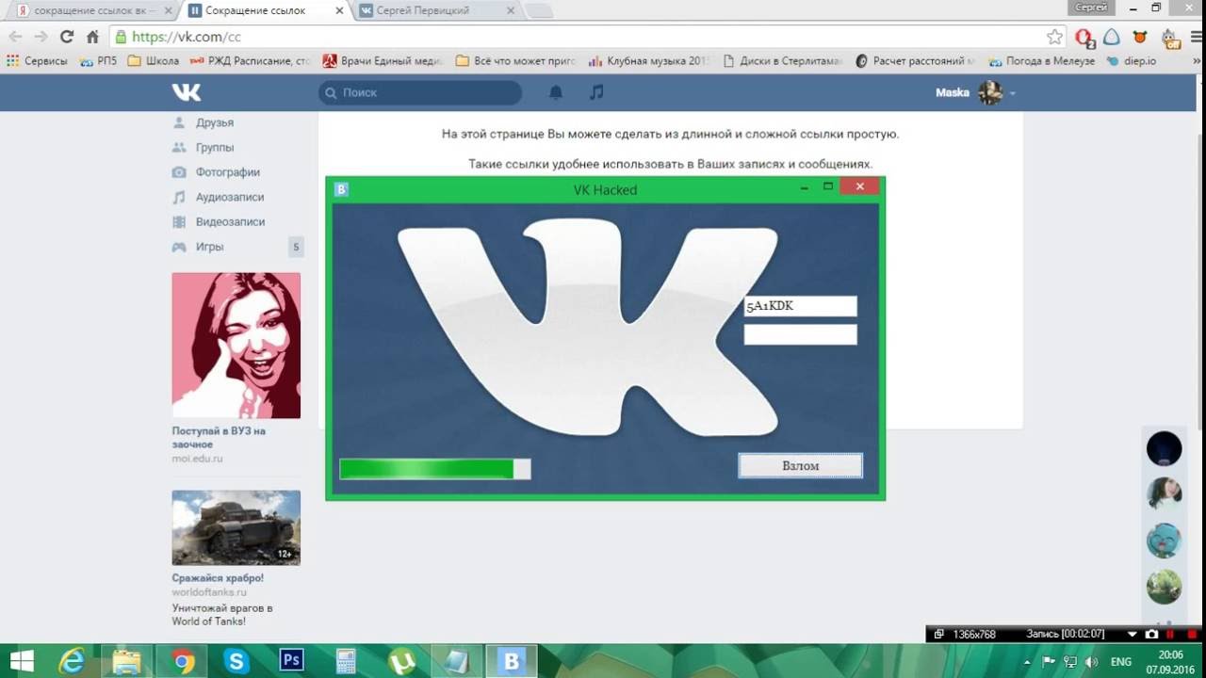This screenshot has height=678, width=1206.
Task: Open Фотографии in the sidebar
Action: pos(228,172)
